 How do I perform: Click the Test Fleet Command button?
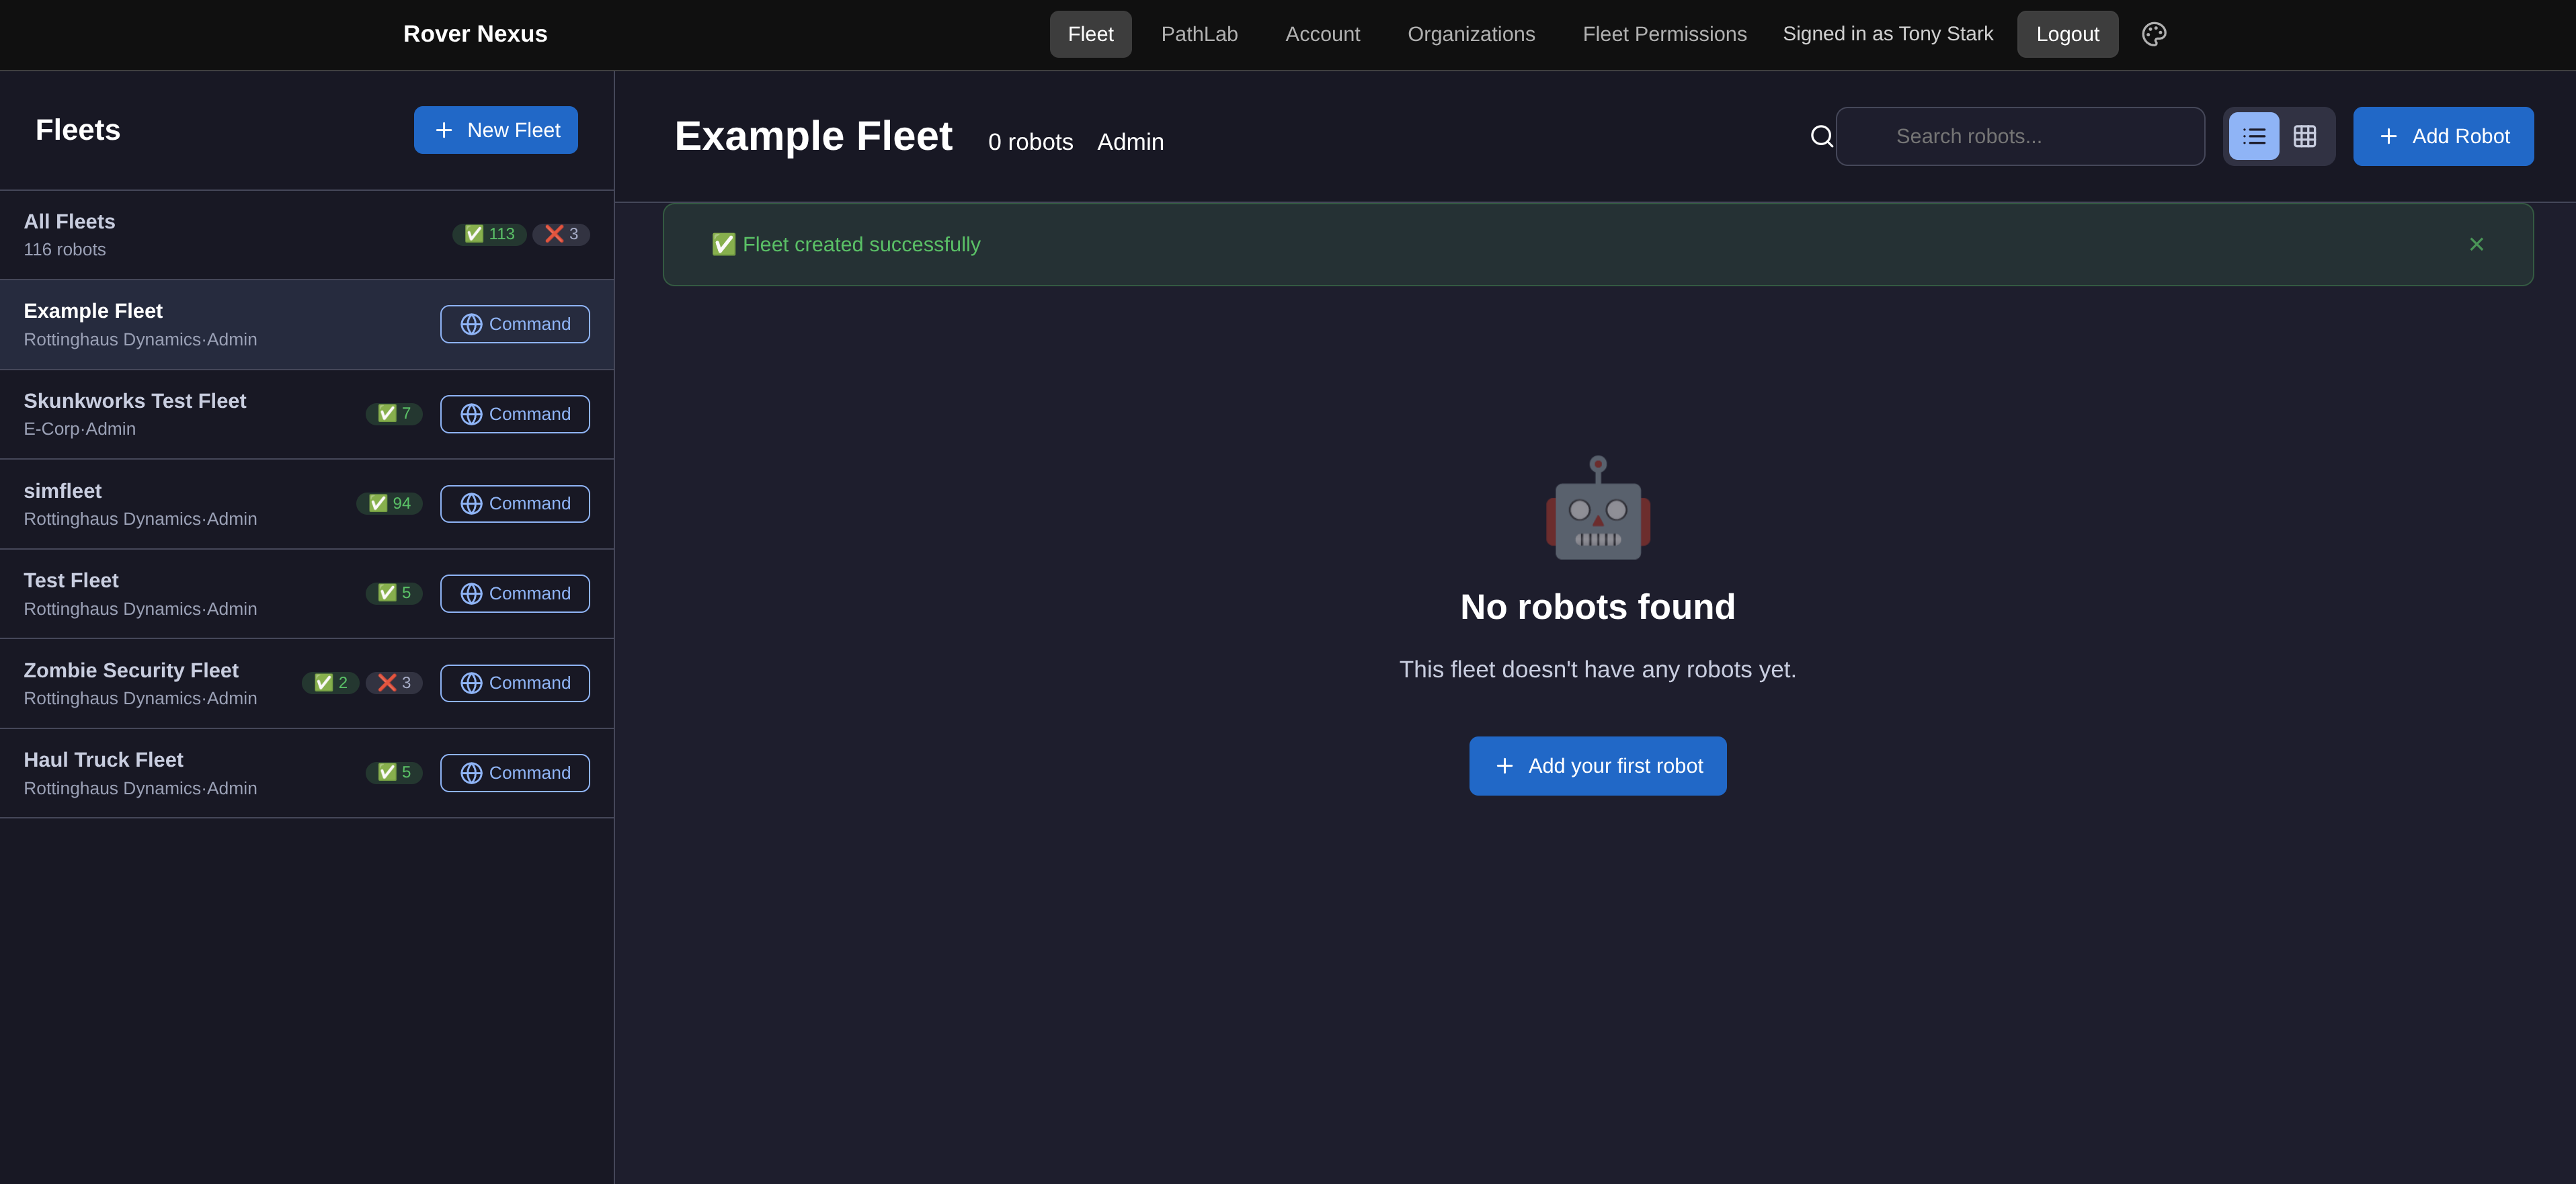(x=514, y=594)
